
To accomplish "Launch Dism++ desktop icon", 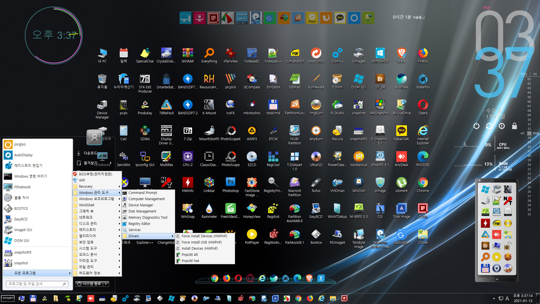I will [337, 55].
